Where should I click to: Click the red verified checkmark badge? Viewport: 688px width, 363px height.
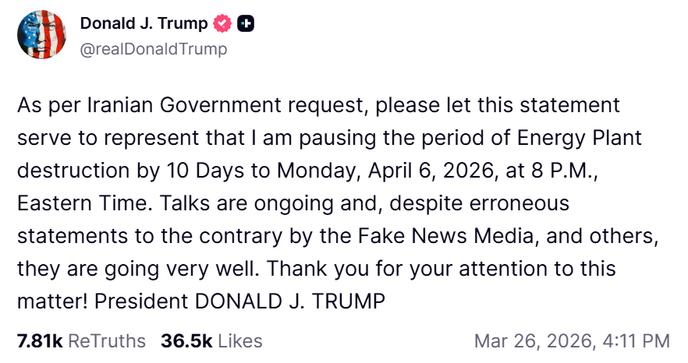click(223, 24)
